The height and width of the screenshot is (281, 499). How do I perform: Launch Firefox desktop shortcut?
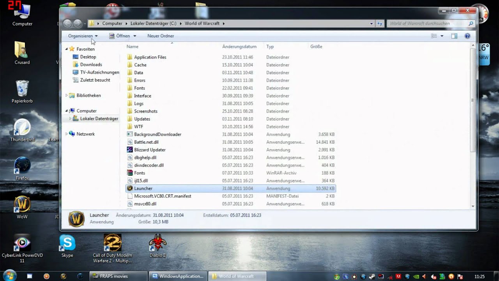[22, 169]
